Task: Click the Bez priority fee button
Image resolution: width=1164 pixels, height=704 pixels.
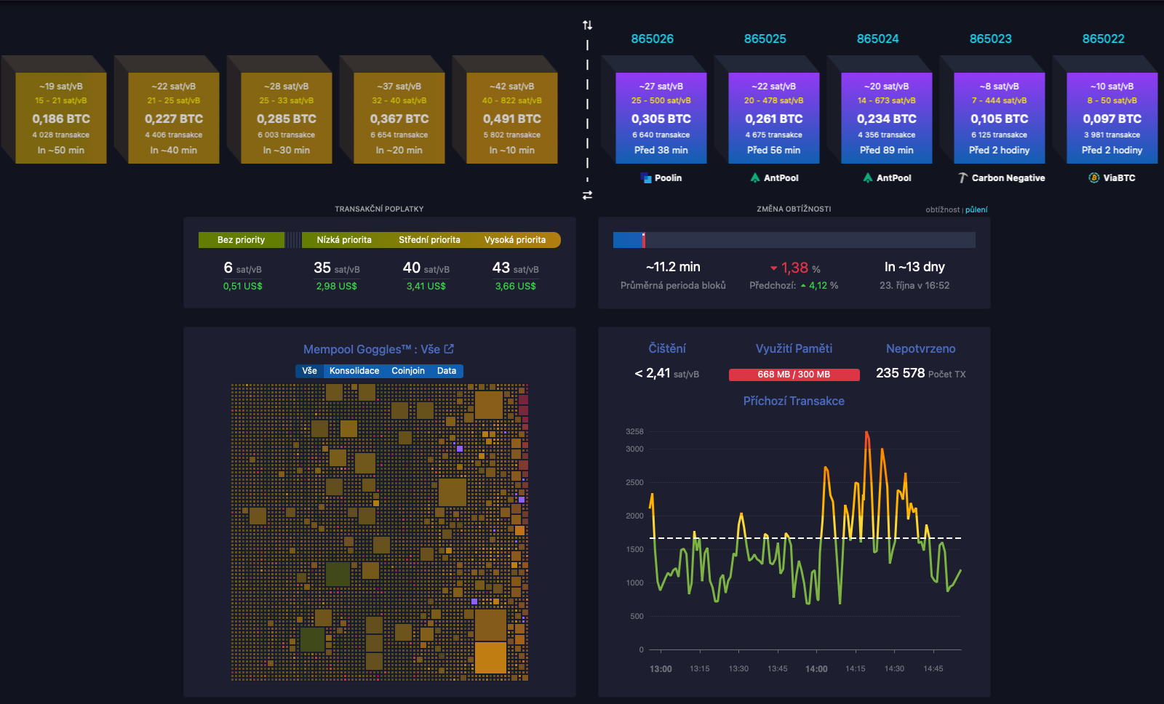Action: click(x=242, y=239)
